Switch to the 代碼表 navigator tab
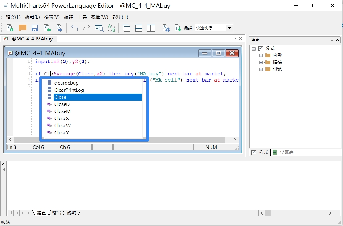Viewport: 343px width, 226px height. pyautogui.click(x=283, y=153)
